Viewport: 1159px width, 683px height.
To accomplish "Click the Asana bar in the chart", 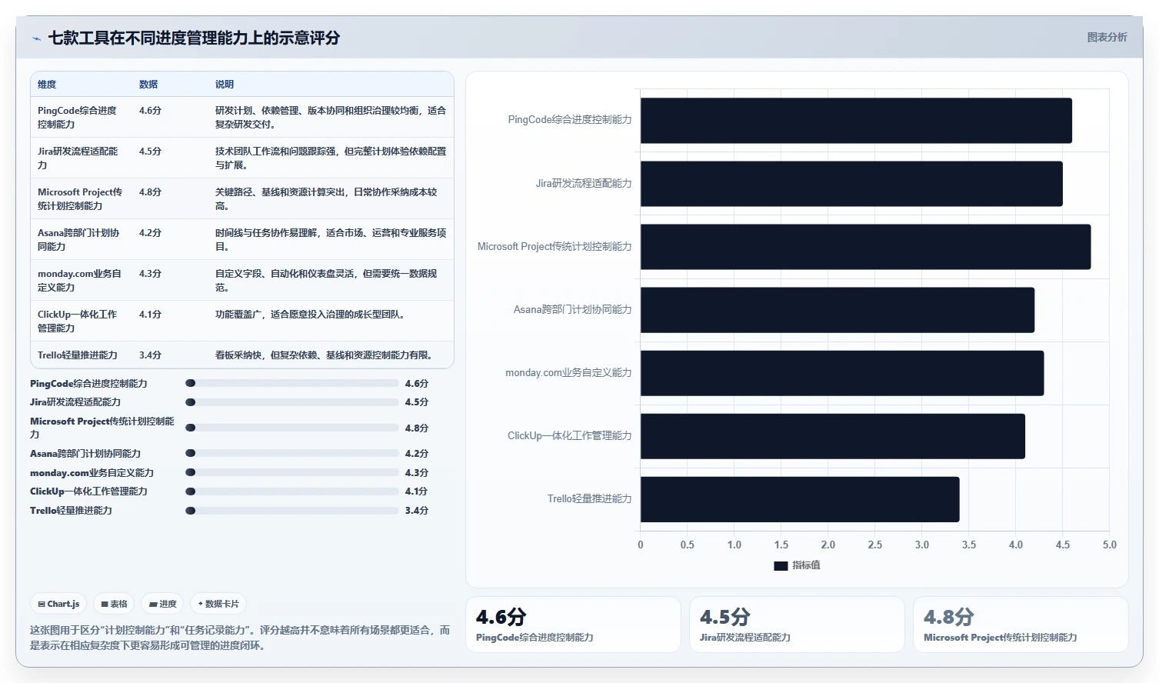I will pos(838,310).
